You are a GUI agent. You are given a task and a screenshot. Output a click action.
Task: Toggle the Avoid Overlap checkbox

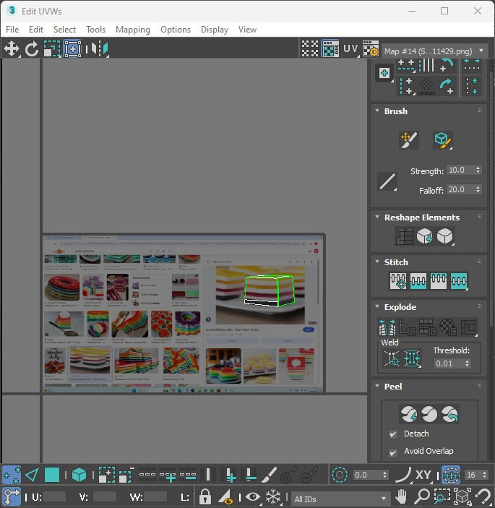click(x=393, y=452)
